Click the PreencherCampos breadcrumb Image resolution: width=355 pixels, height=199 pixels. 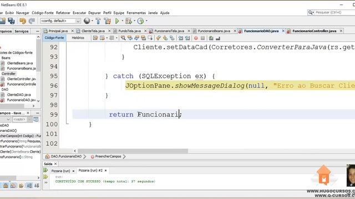point(108,156)
